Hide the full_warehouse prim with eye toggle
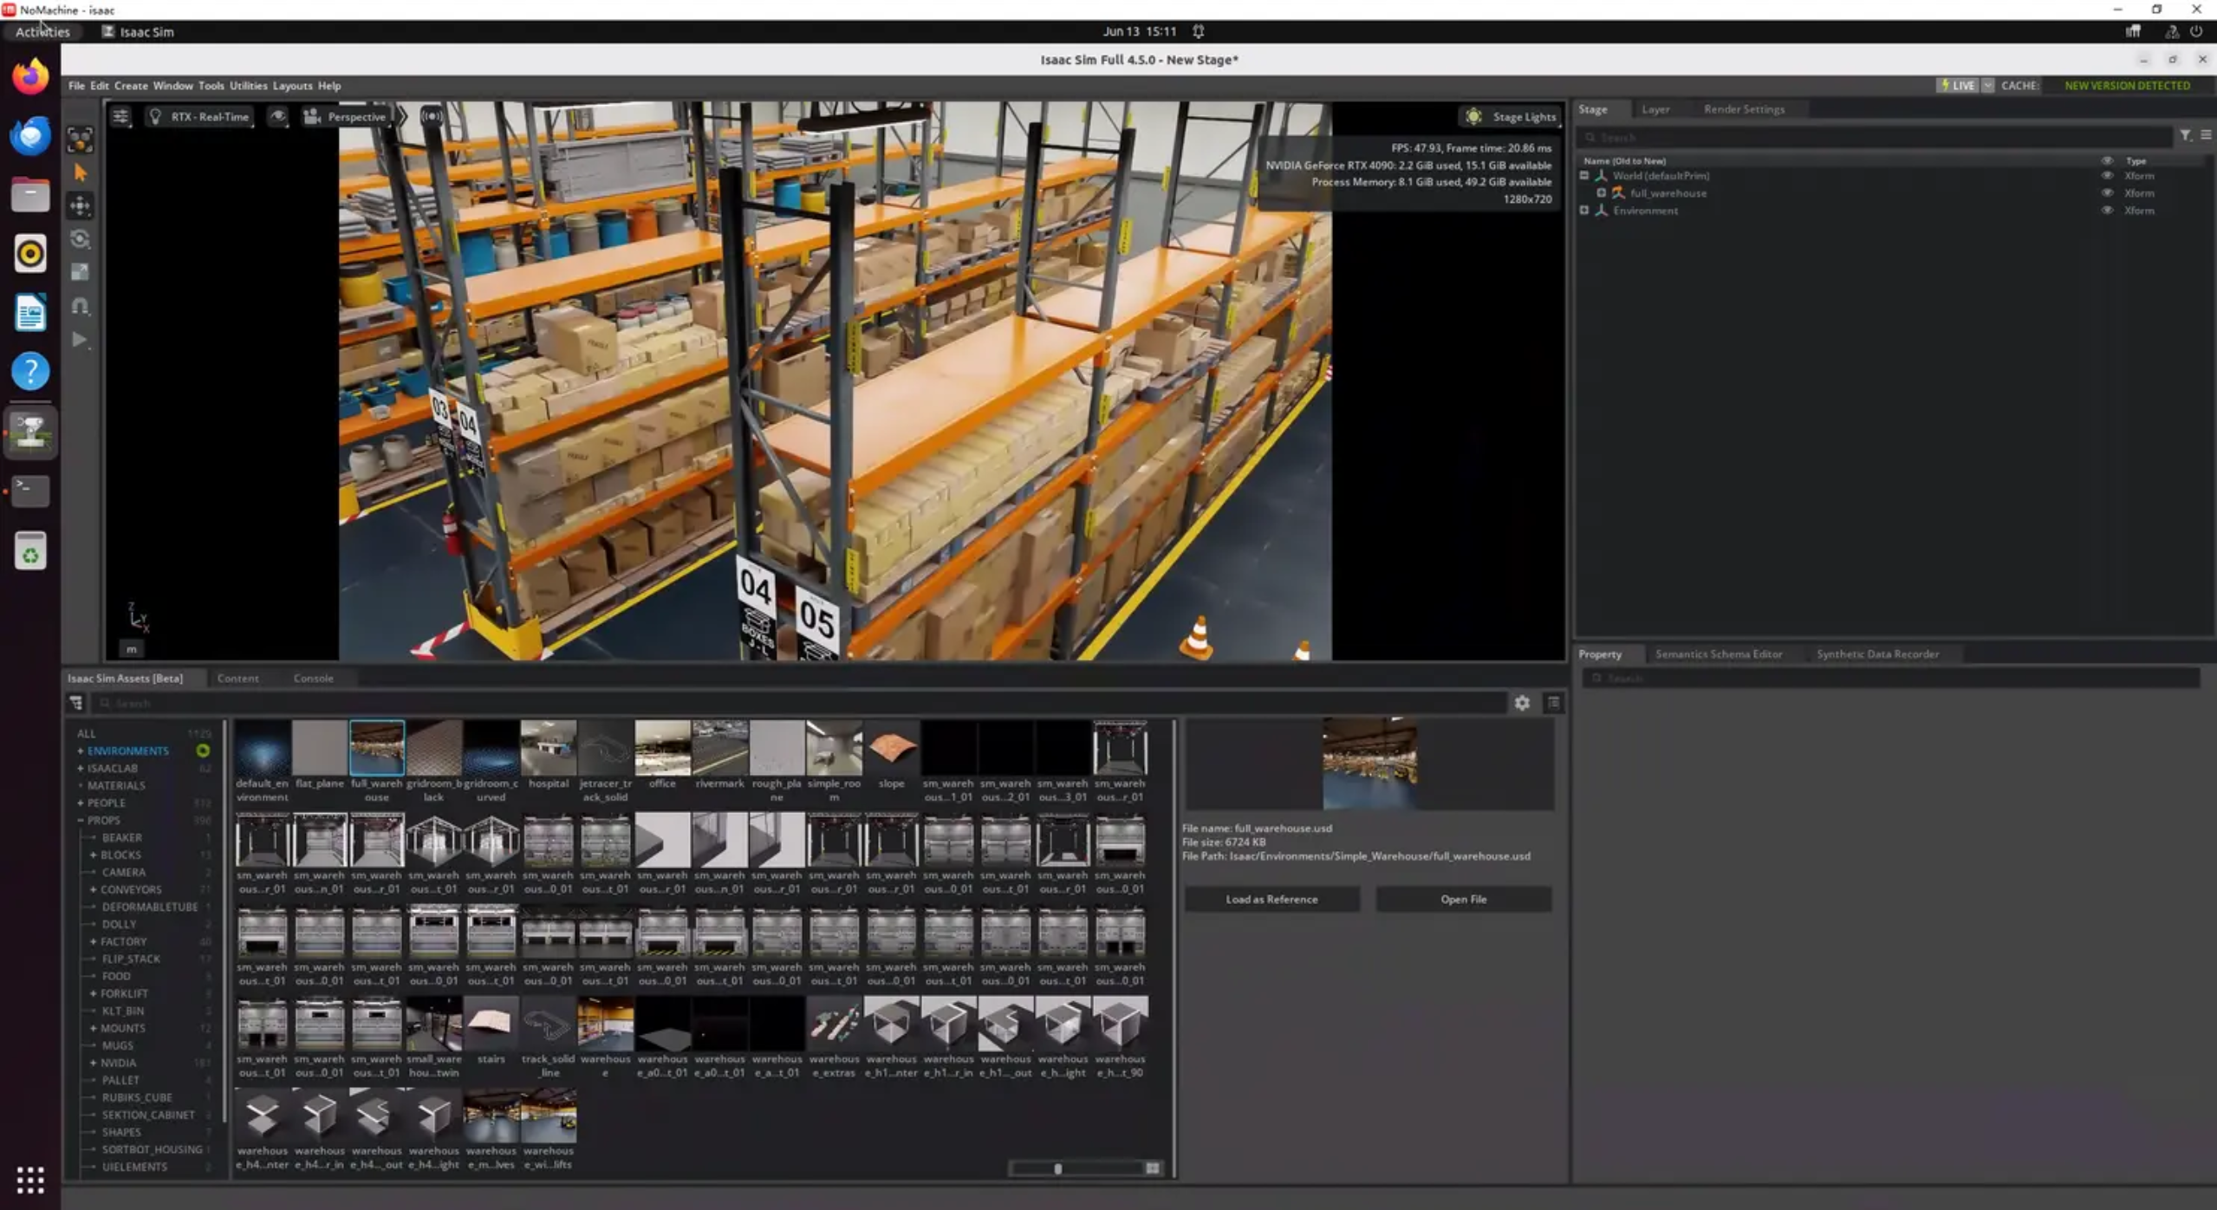Viewport: 2217px width, 1210px height. (x=2107, y=192)
